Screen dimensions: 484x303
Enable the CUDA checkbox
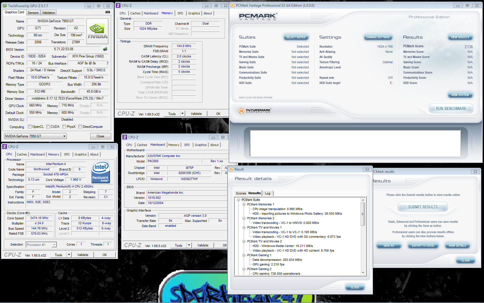click(x=48, y=126)
